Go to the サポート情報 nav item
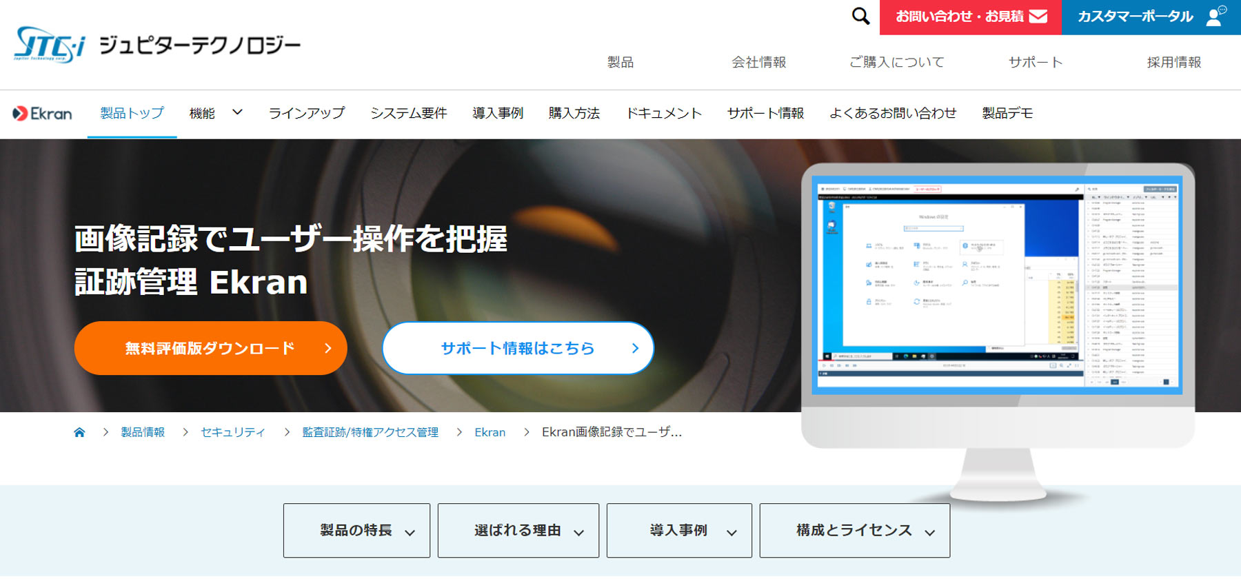The image size is (1241, 579). click(765, 113)
